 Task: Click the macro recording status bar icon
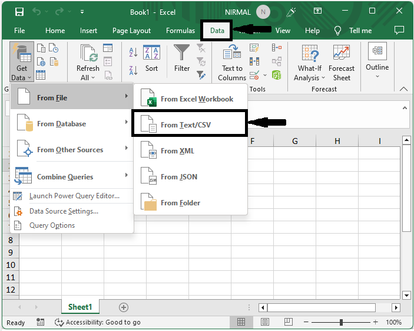pyautogui.click(x=40, y=322)
